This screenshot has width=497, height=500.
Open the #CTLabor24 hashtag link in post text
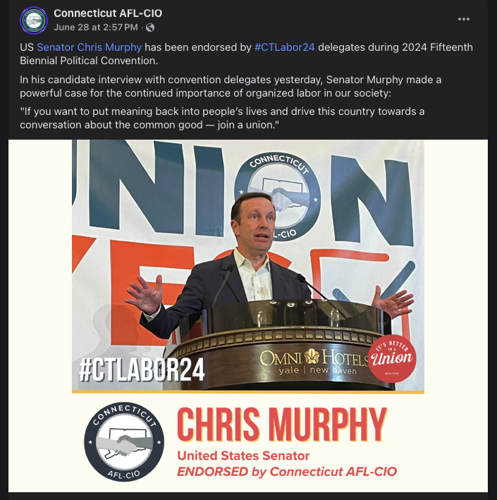coord(285,47)
